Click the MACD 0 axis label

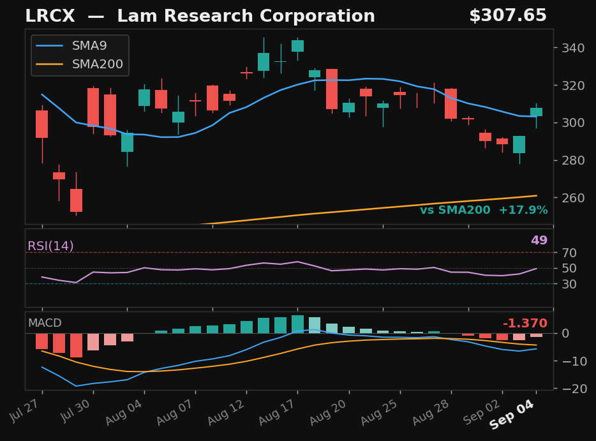click(x=565, y=333)
